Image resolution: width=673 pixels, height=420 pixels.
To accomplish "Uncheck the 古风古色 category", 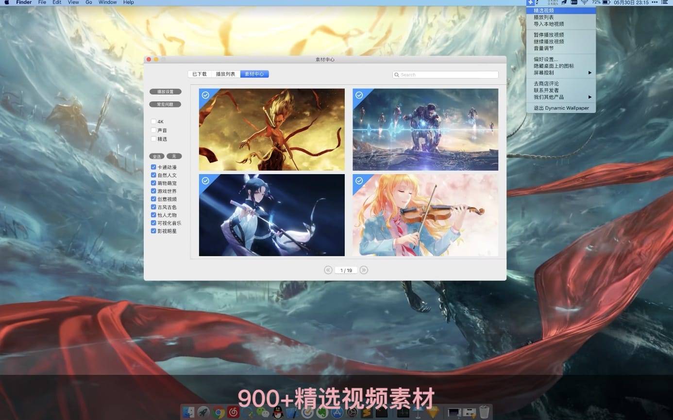I will point(153,207).
